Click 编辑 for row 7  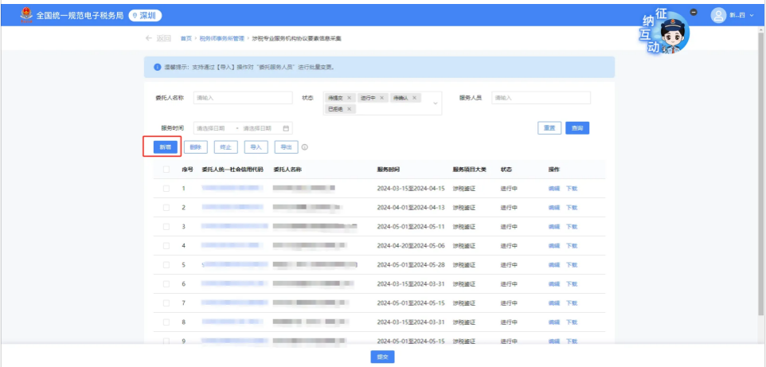(x=554, y=303)
